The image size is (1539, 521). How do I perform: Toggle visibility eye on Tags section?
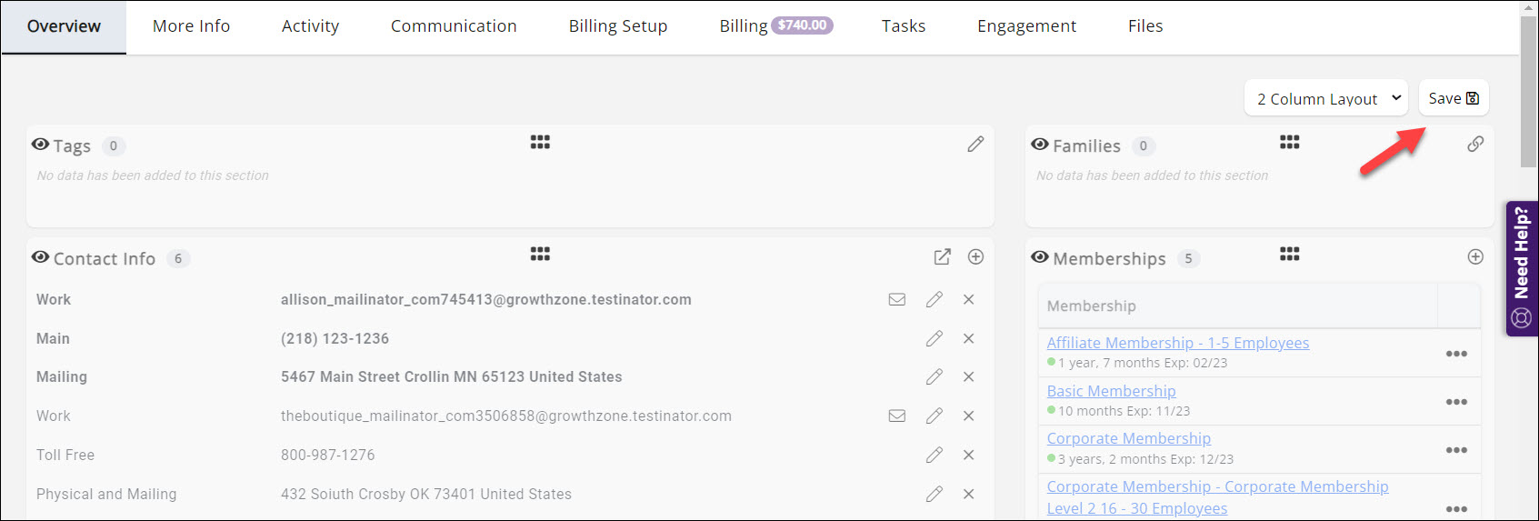tap(40, 145)
